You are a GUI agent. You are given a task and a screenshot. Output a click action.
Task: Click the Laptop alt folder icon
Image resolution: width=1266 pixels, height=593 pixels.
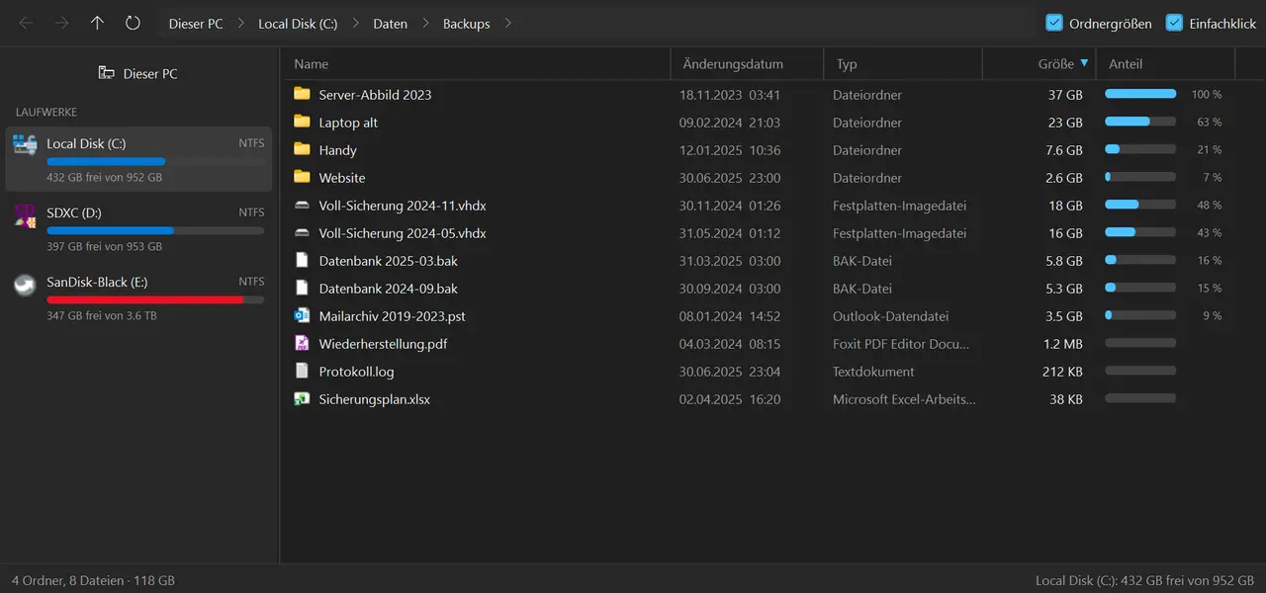click(302, 122)
